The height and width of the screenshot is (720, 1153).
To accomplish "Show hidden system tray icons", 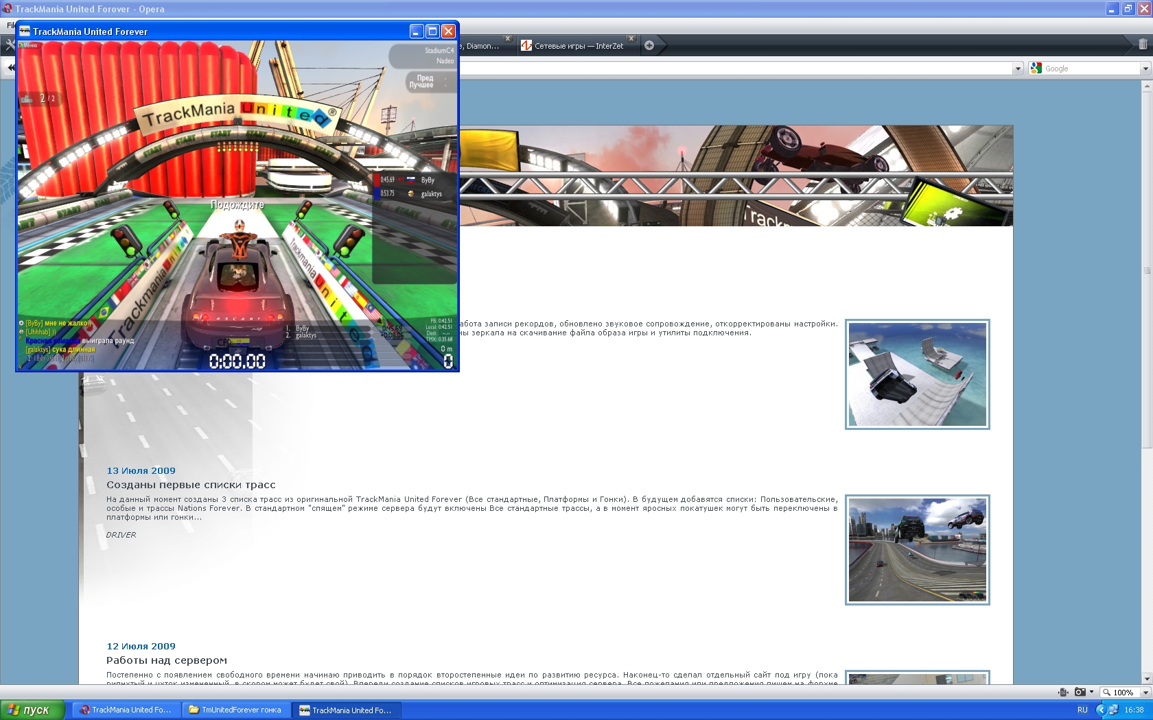I will [x=1101, y=710].
